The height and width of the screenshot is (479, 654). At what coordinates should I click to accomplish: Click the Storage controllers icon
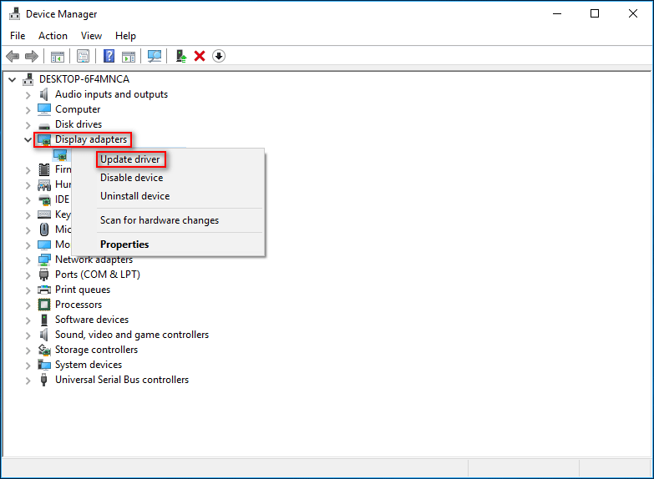[x=44, y=350]
